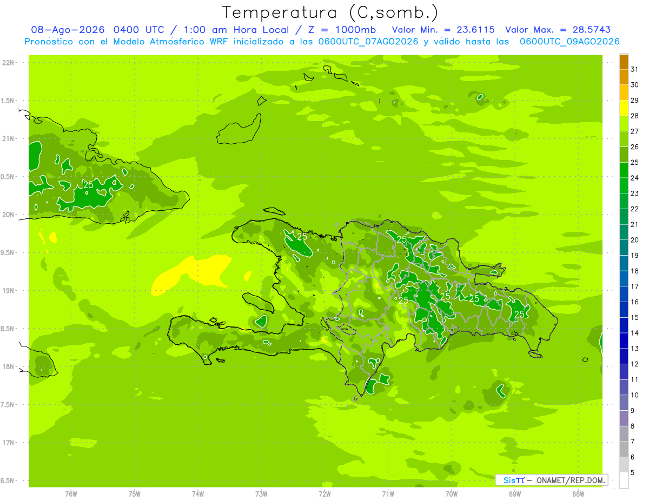The width and height of the screenshot is (649, 501).
Task: Pick the green swatch between 24 and 25
Action: point(624,170)
